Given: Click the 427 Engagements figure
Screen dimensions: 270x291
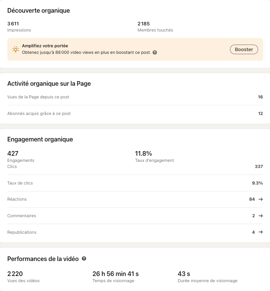Looking at the screenshot, I should (x=13, y=153).
